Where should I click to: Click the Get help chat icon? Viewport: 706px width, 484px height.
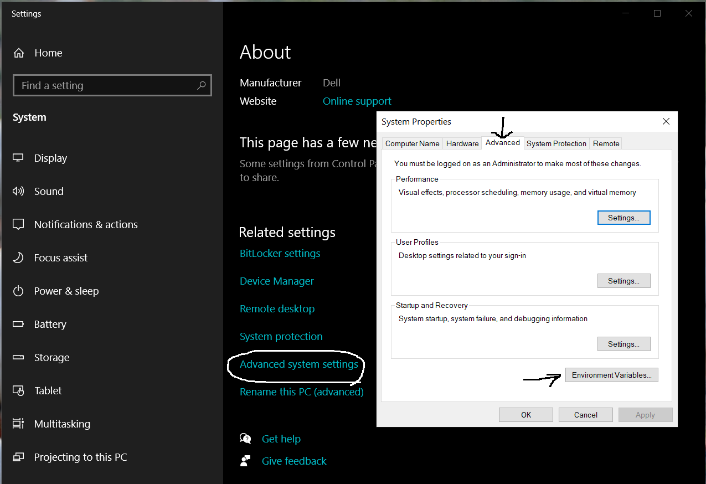pyautogui.click(x=245, y=439)
